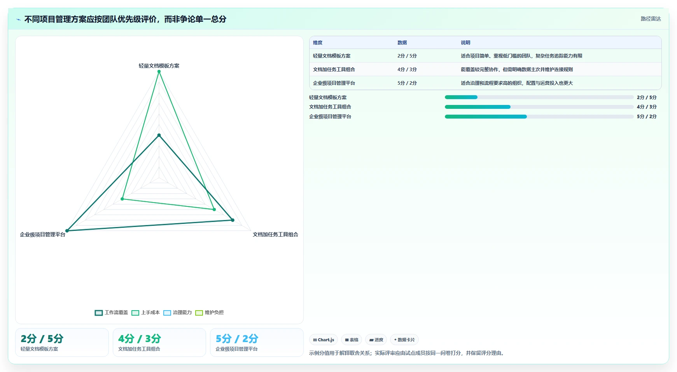Click the small icon before the page title
Screen dimensions: 677x372
[18, 19]
